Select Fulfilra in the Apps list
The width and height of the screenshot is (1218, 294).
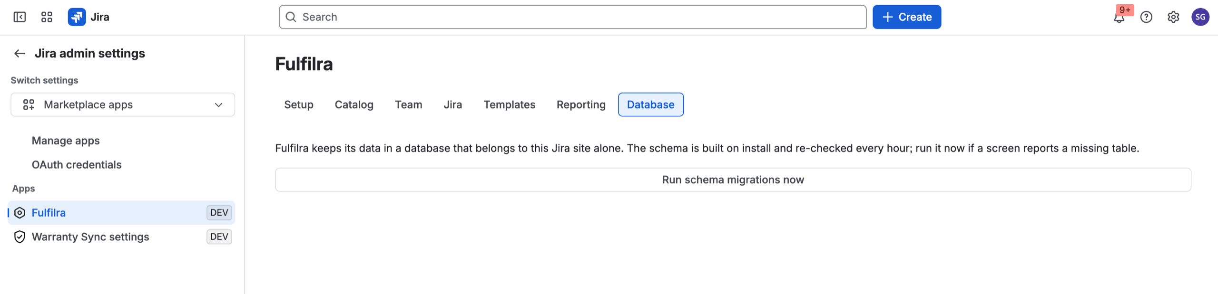pos(122,213)
